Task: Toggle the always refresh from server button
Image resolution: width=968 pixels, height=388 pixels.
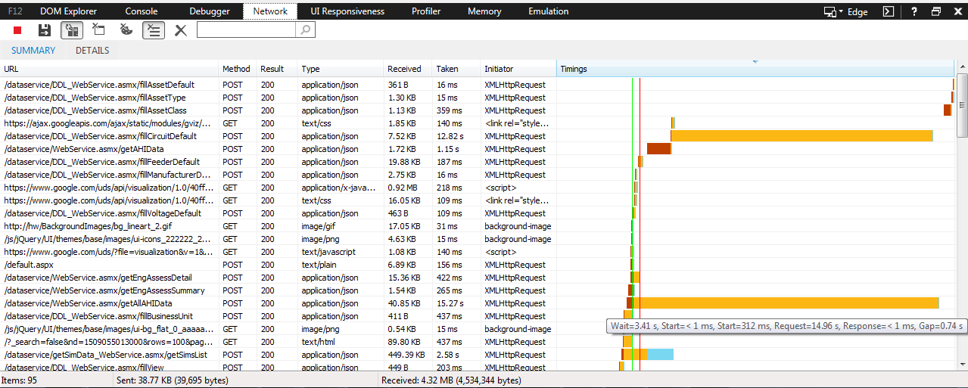Action: point(72,30)
